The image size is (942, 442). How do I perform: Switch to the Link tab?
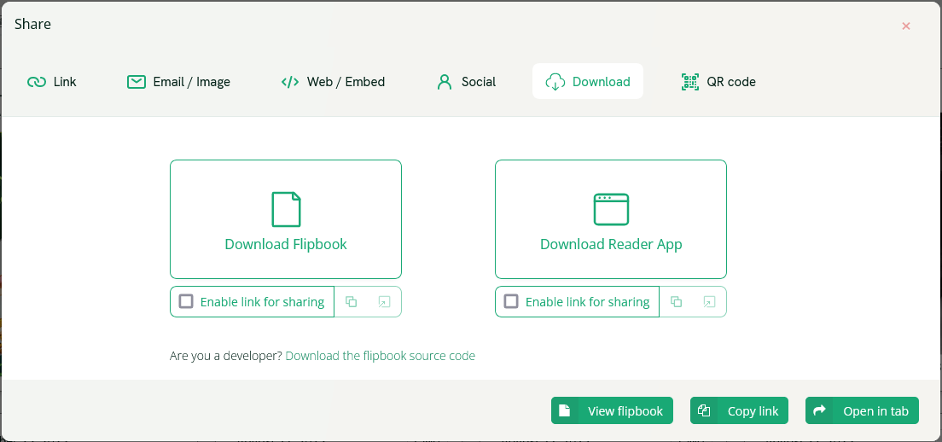coord(52,82)
